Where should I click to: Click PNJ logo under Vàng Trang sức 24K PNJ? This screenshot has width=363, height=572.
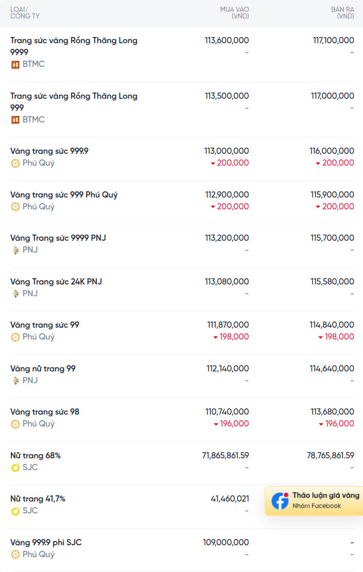coord(15,294)
